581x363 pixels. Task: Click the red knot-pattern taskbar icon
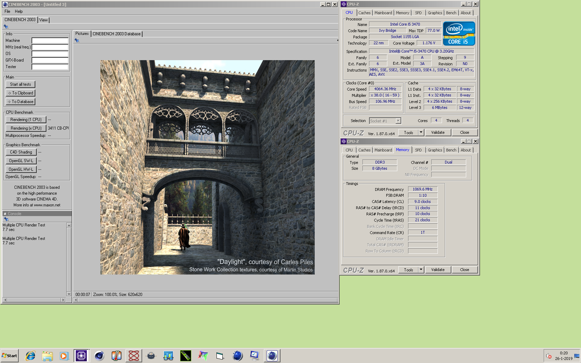point(134,355)
